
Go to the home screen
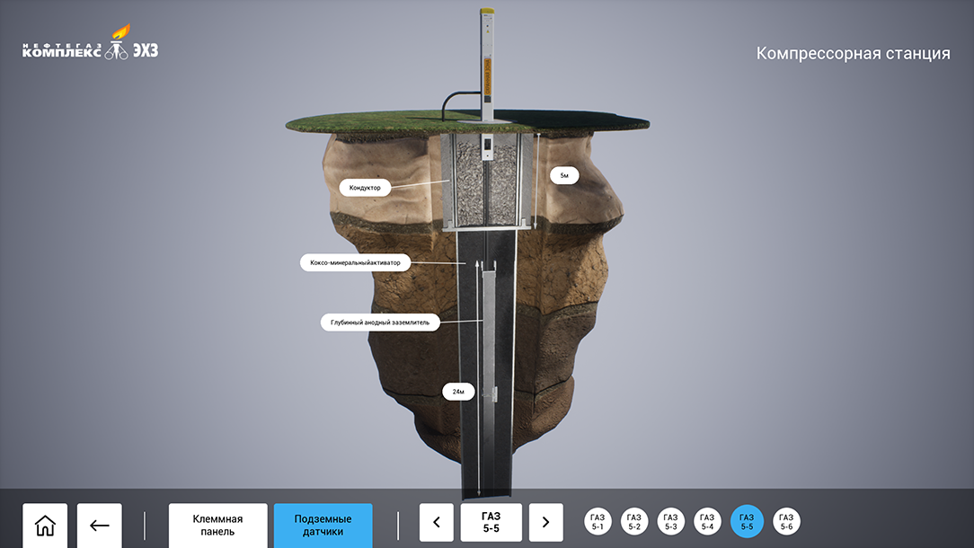click(45, 525)
